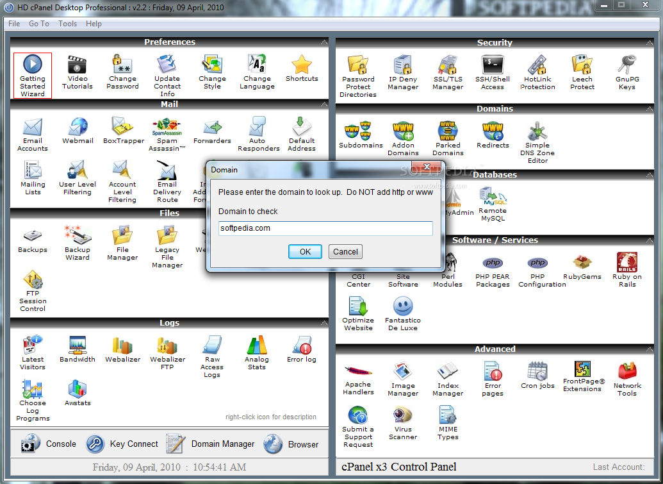Click the Domain to check field
Screen dimensions: 663x484
point(325,228)
